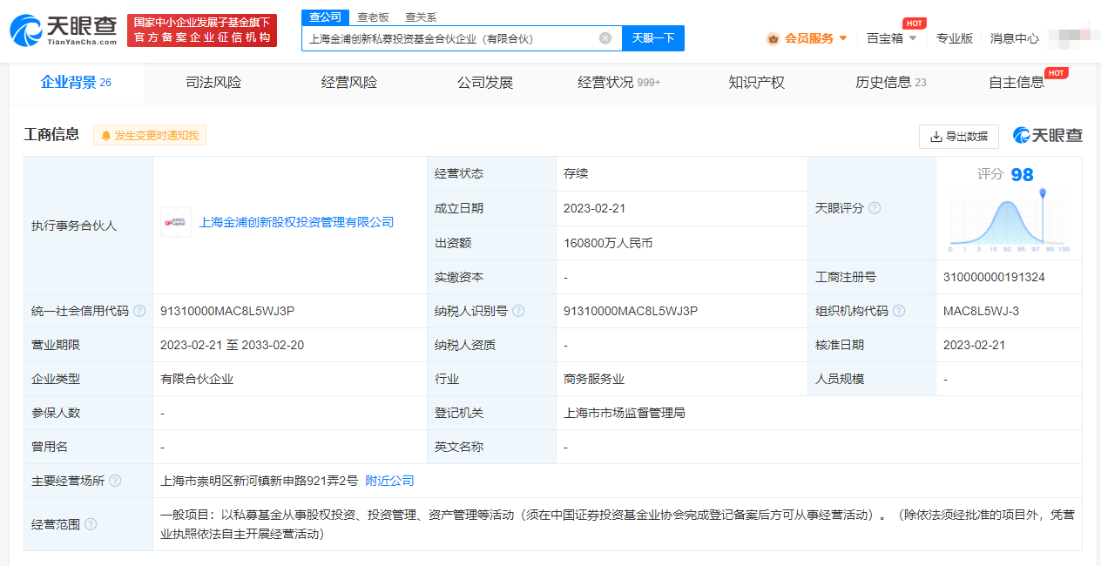This screenshot has height=566, width=1101.
Task: Open the 专业版 link
Action: pos(955,38)
